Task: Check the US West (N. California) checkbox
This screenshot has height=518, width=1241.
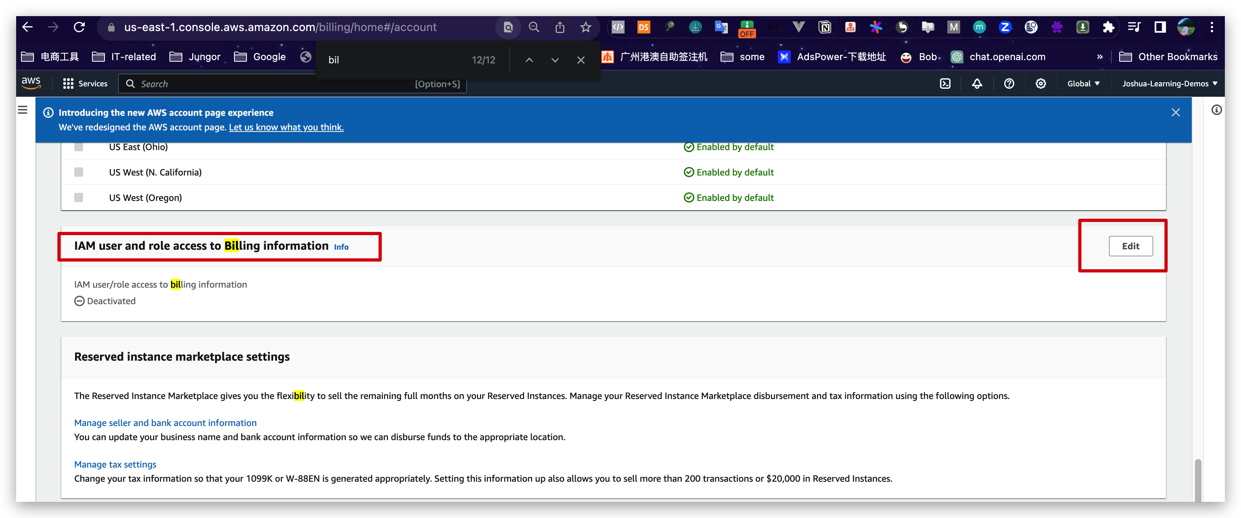Action: coord(78,172)
